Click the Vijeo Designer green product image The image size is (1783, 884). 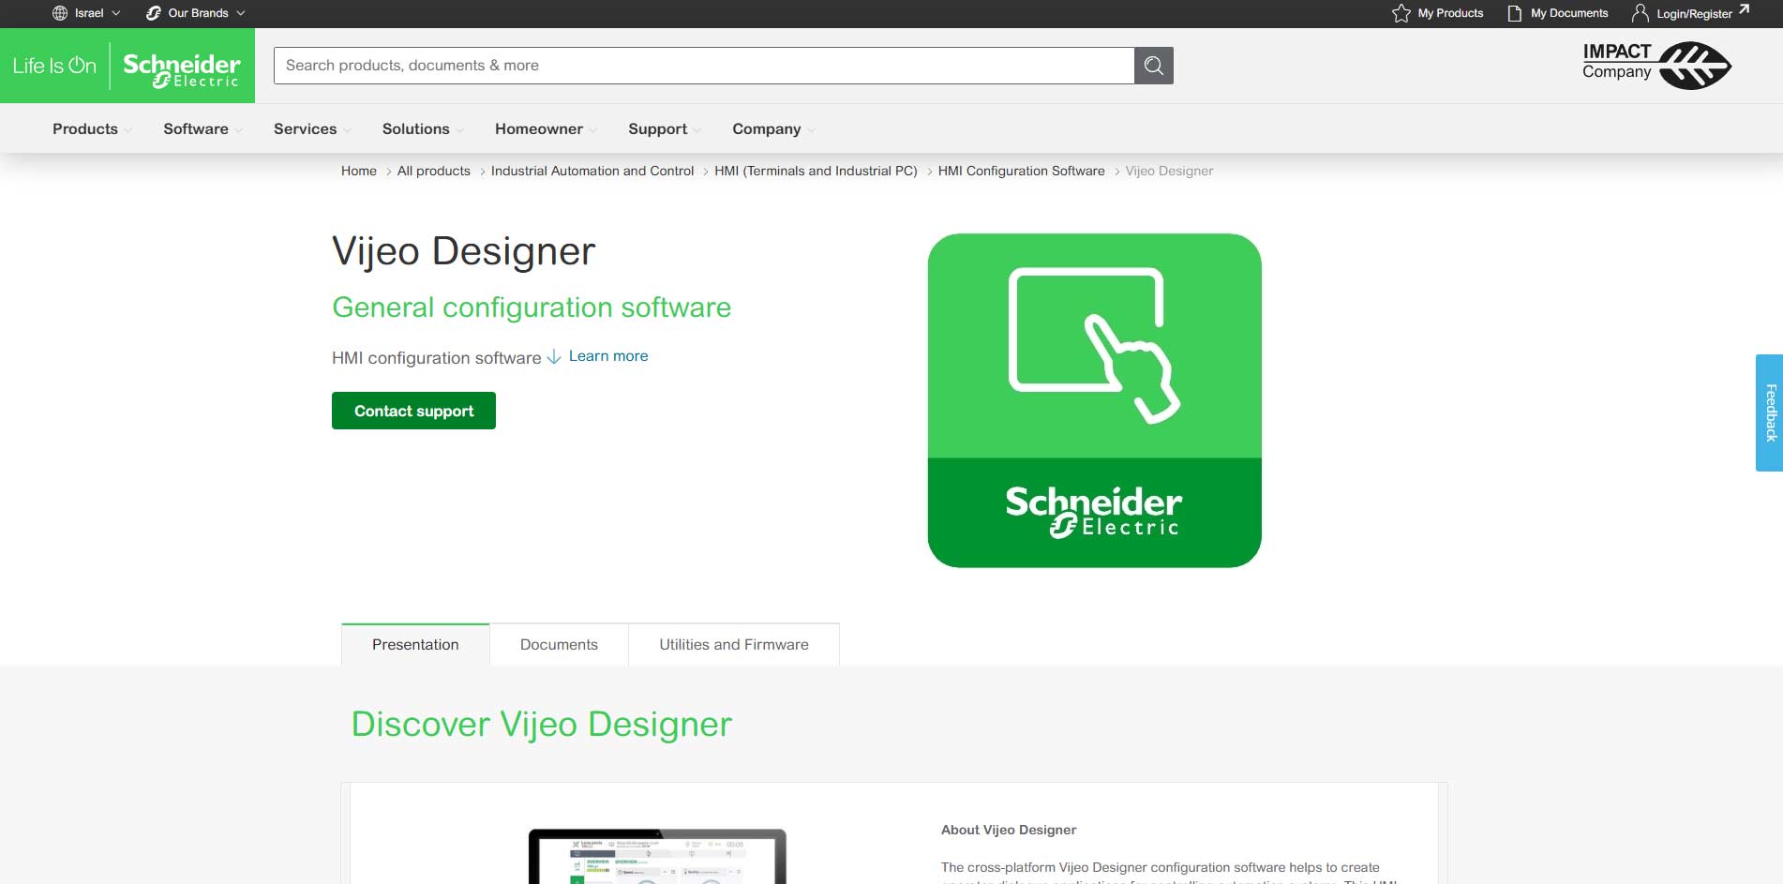[x=1094, y=400]
